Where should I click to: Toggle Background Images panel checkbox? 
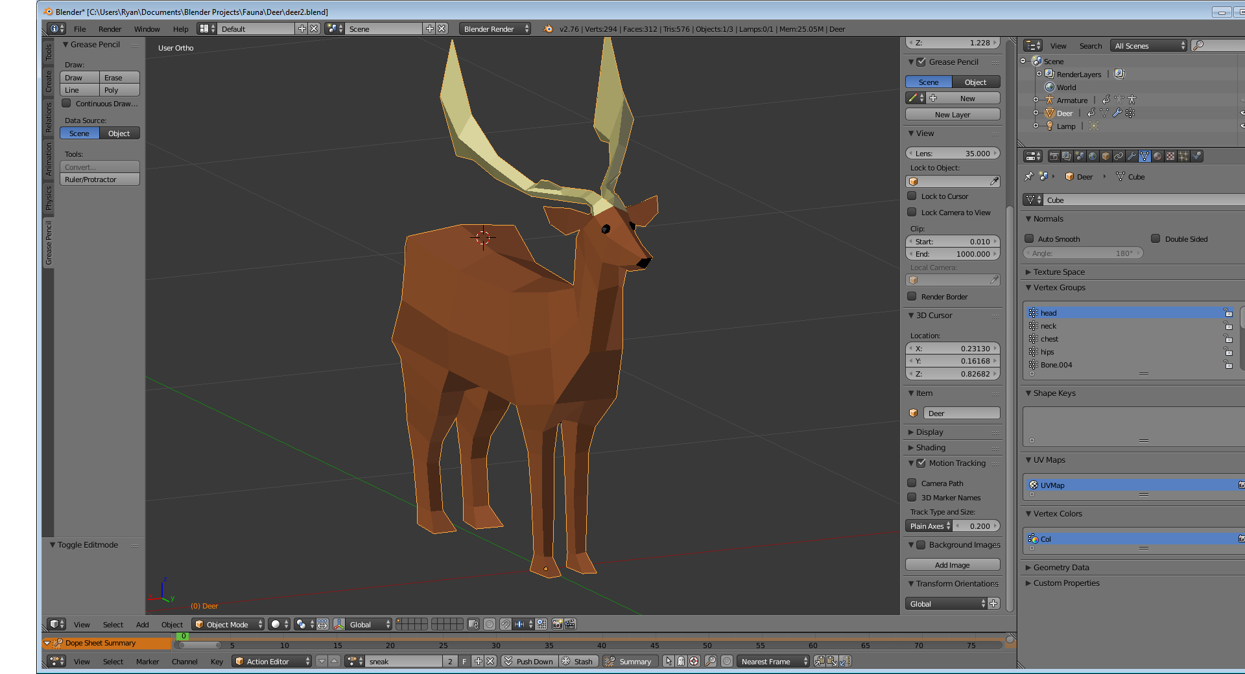click(921, 544)
